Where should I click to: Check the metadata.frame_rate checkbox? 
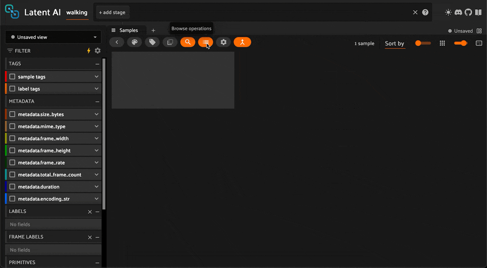(x=12, y=163)
